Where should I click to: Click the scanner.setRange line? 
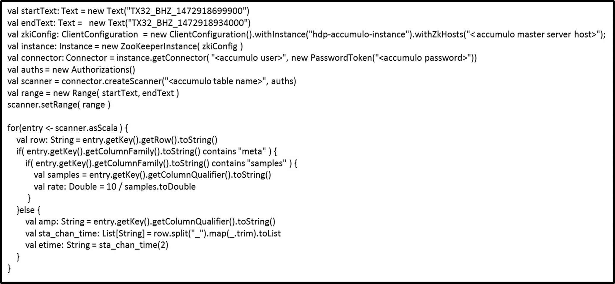coord(59,105)
